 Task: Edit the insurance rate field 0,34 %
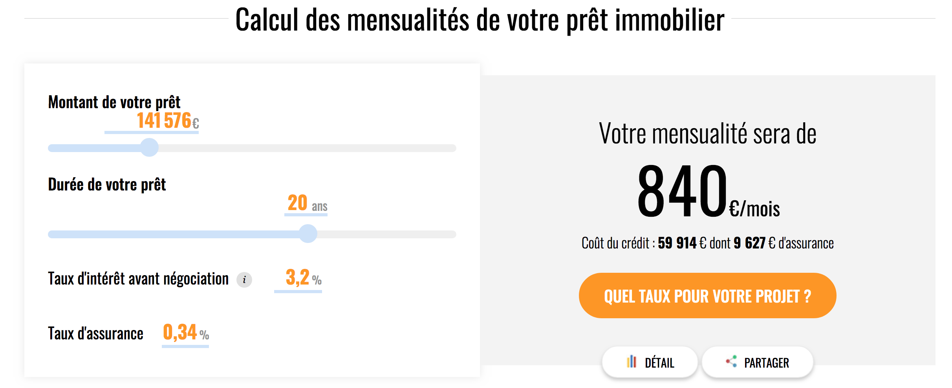coord(185,334)
